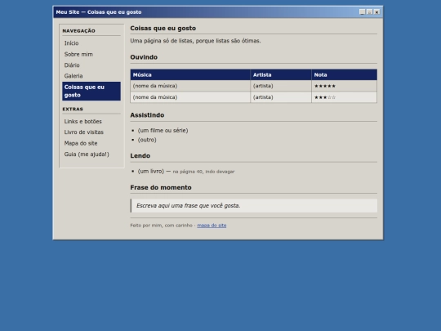
Task: Click the Música column header
Action: point(190,75)
